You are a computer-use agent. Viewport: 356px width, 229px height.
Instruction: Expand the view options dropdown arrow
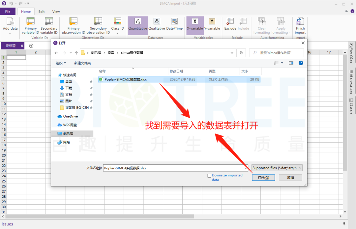click(282, 63)
